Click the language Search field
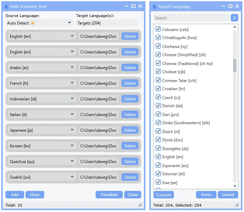 coord(191,18)
